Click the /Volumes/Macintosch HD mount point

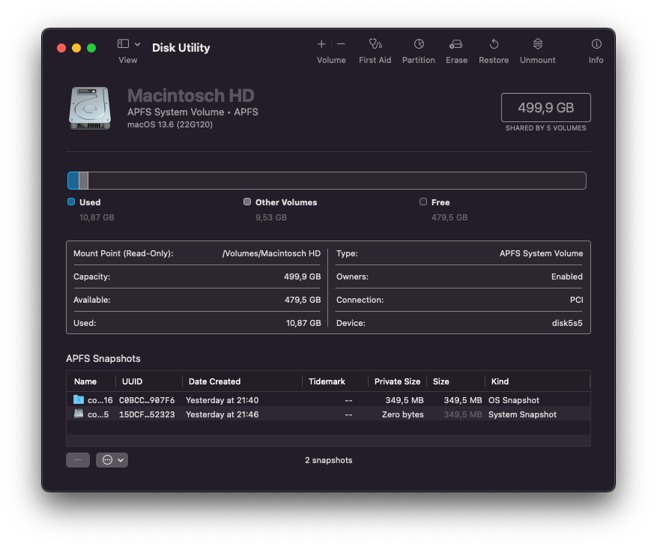pyautogui.click(x=271, y=253)
